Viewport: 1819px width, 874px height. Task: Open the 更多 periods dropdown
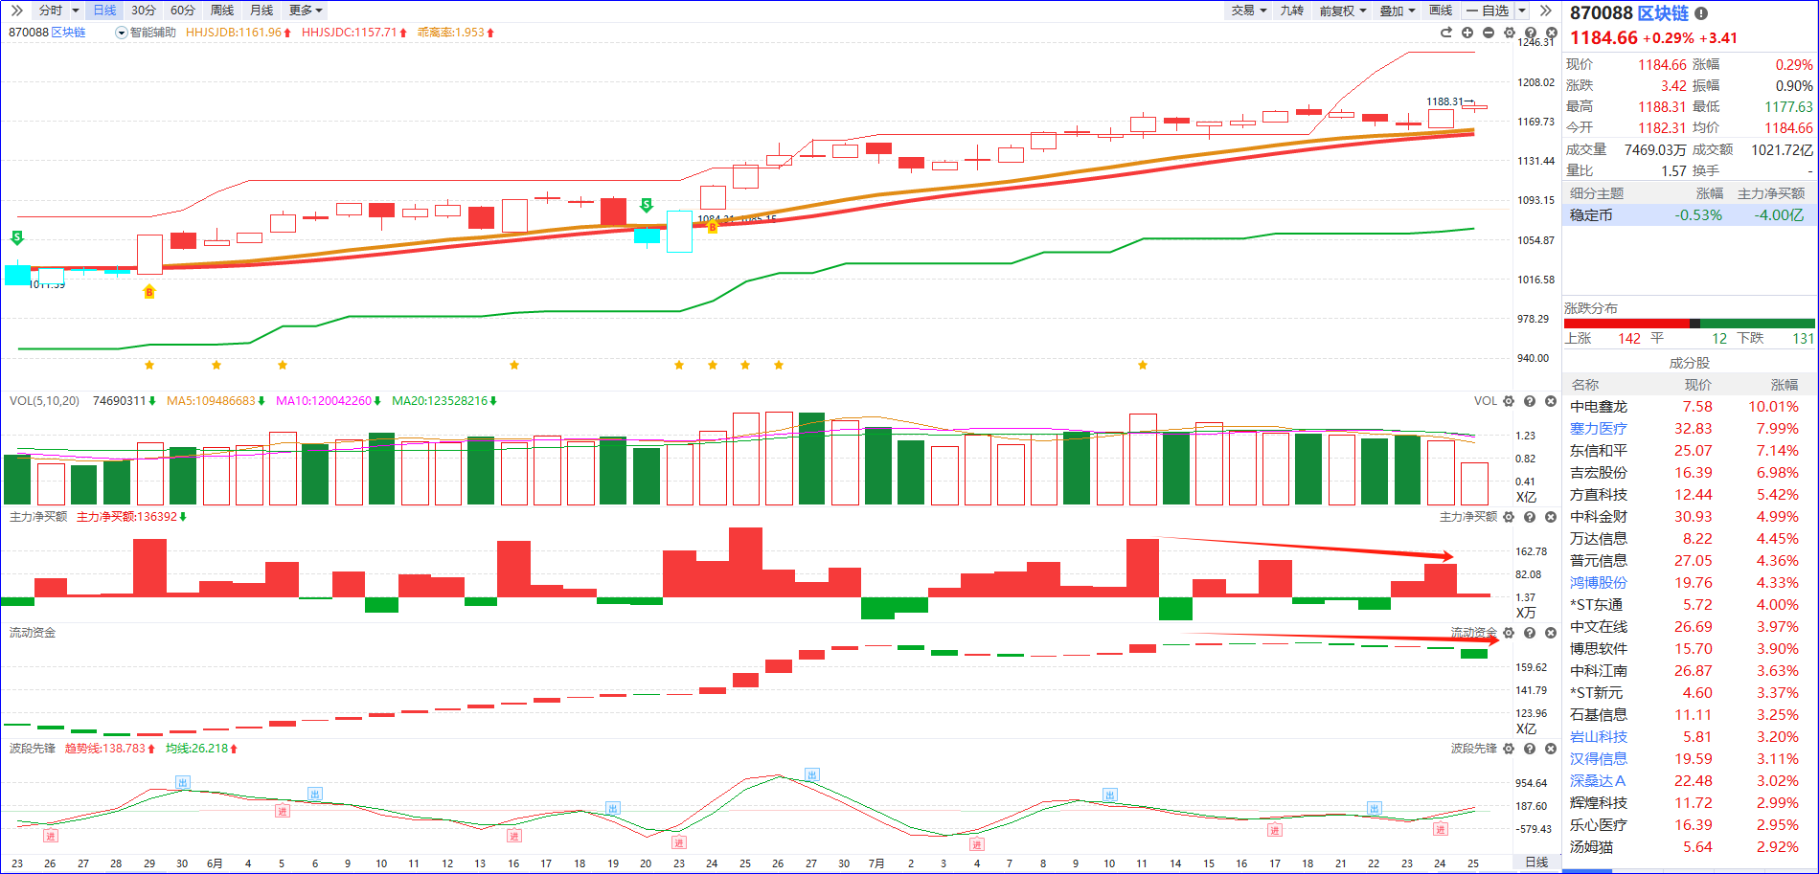click(x=306, y=11)
